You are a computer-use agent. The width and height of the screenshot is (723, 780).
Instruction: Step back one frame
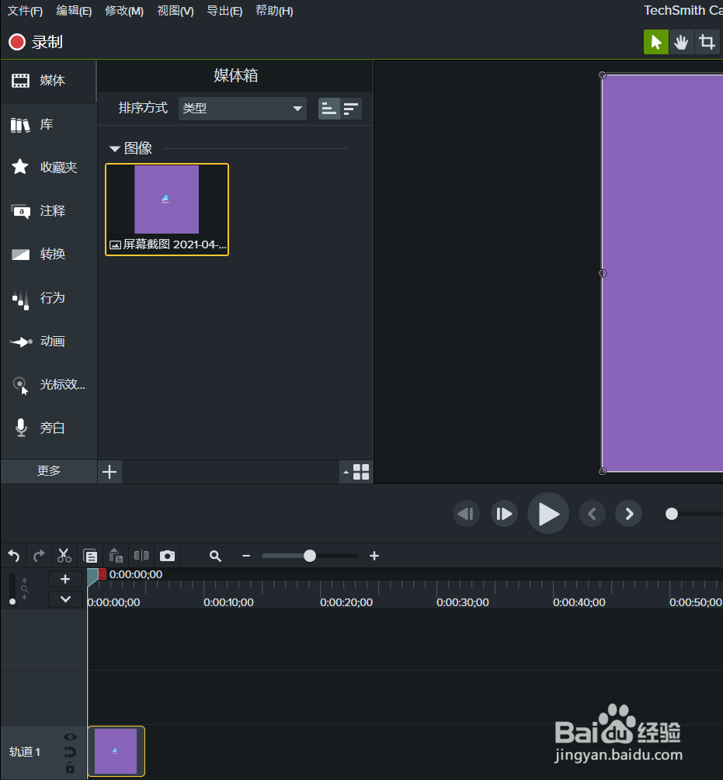coord(466,514)
